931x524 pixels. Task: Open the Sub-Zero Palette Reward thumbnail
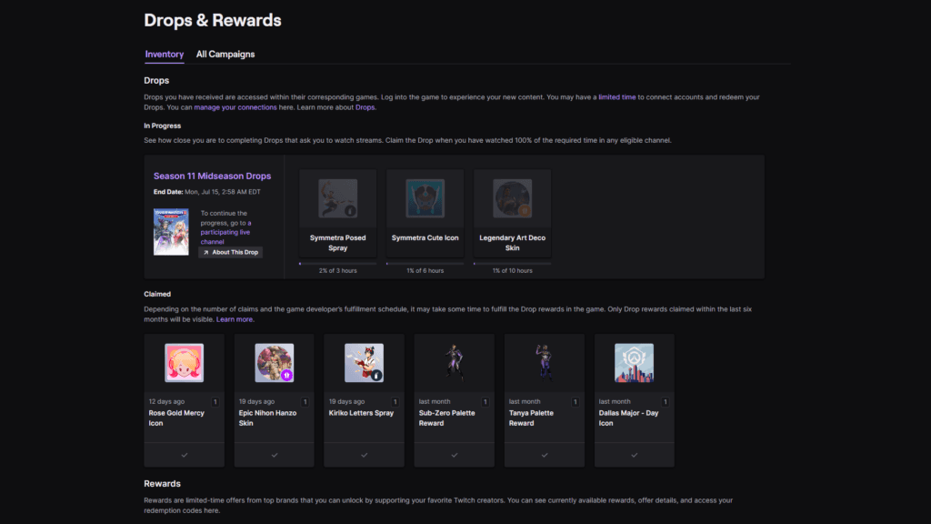tap(454, 362)
